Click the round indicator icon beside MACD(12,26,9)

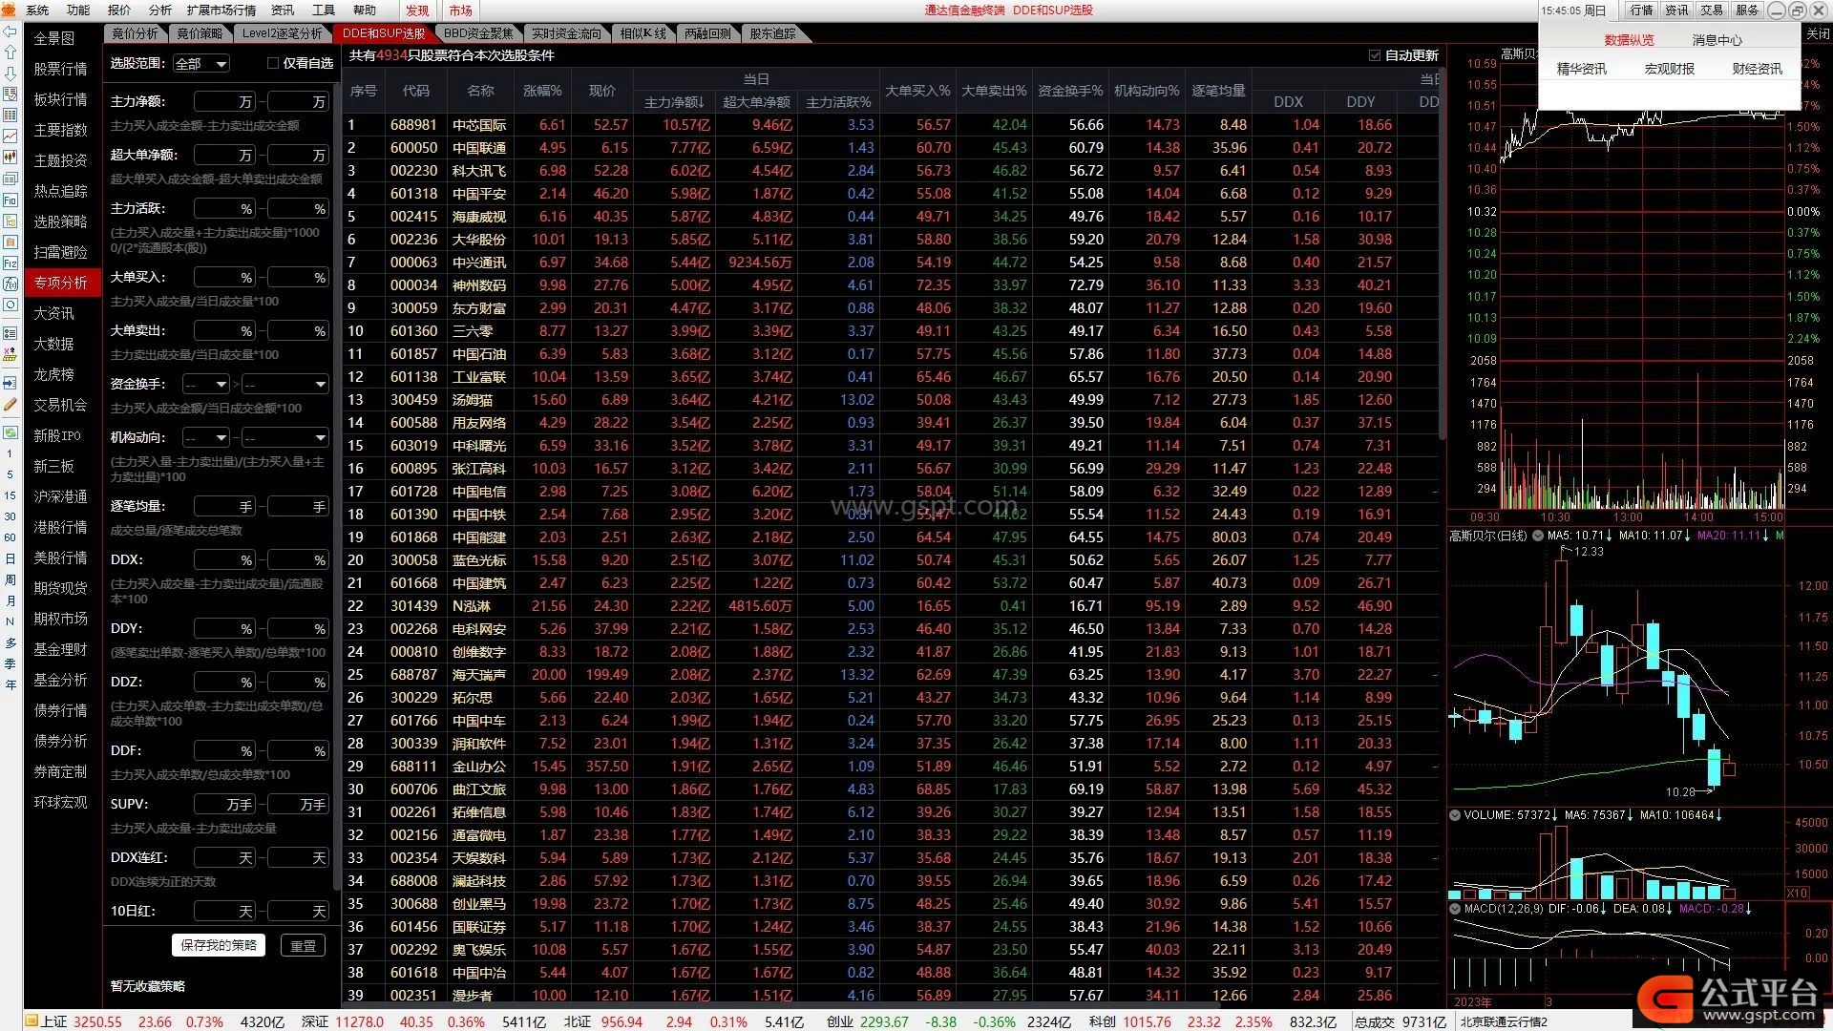tap(1455, 909)
